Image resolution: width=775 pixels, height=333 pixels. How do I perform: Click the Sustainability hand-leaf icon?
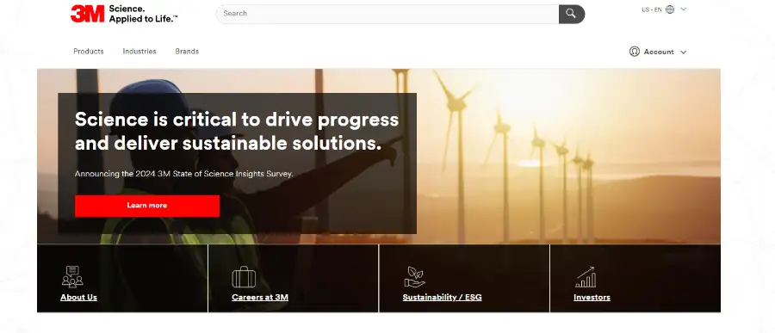pos(414,277)
